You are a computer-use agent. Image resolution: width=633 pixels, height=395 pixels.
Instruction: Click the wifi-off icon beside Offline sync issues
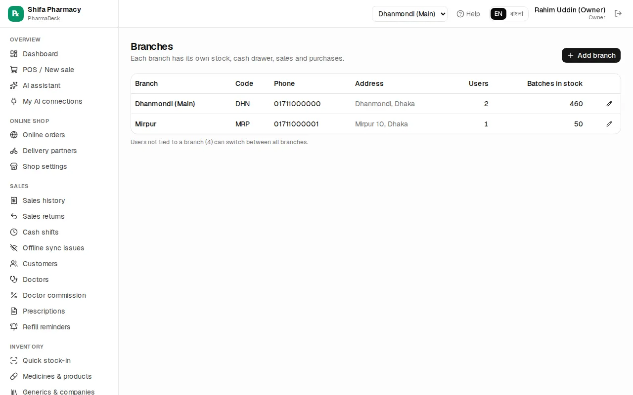pyautogui.click(x=14, y=248)
